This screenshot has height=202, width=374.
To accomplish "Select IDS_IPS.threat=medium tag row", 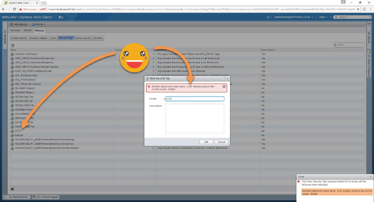I will tap(187, 84).
